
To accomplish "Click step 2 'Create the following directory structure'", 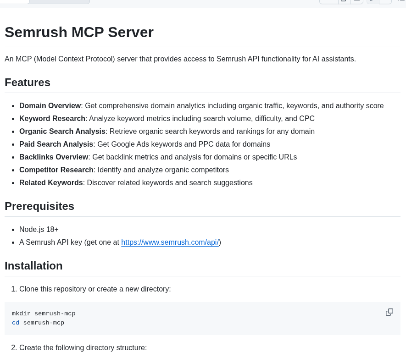I will [x=83, y=347].
